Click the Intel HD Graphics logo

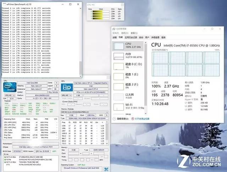pos(67,87)
